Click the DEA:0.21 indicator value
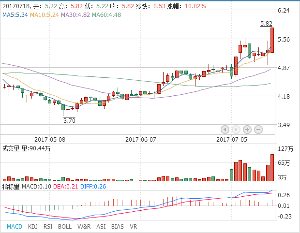 click(x=66, y=187)
